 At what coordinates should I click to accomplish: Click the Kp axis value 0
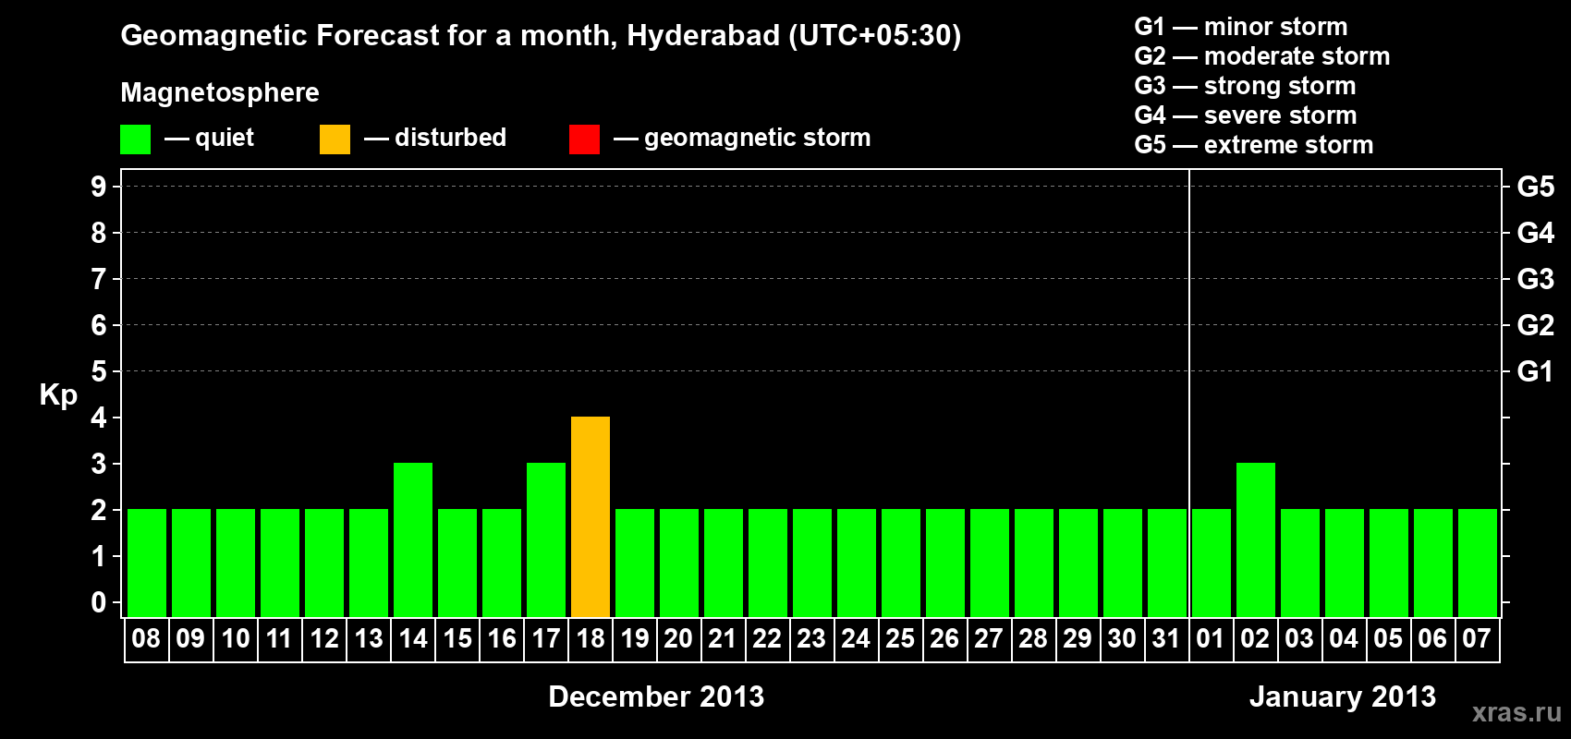click(99, 602)
